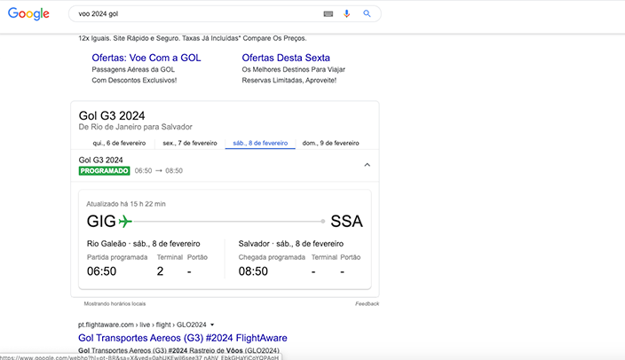Click the Feedback link below flight card
Viewport: 625px width, 360px height.
tap(367, 304)
